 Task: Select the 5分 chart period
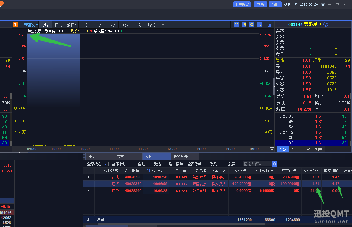coord(98,25)
